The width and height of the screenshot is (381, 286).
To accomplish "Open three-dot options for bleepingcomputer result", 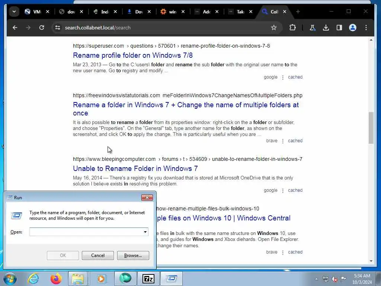I will [283, 191].
